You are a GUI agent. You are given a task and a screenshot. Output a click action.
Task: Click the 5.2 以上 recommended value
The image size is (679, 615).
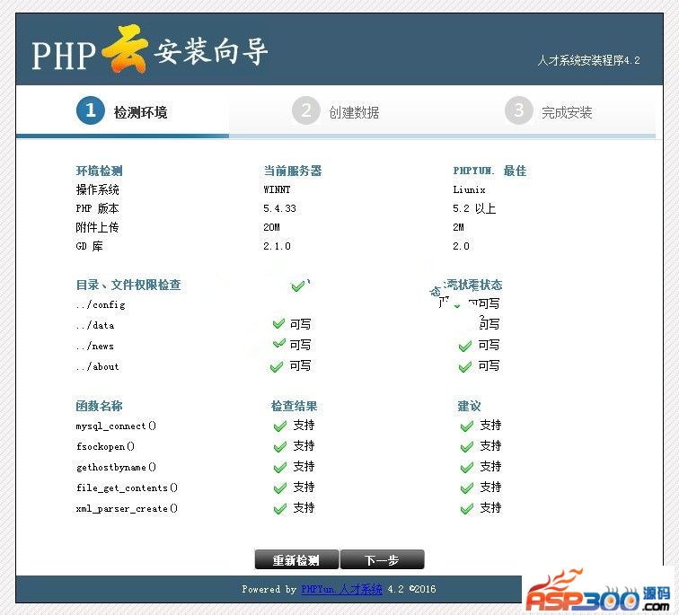pyautogui.click(x=474, y=208)
